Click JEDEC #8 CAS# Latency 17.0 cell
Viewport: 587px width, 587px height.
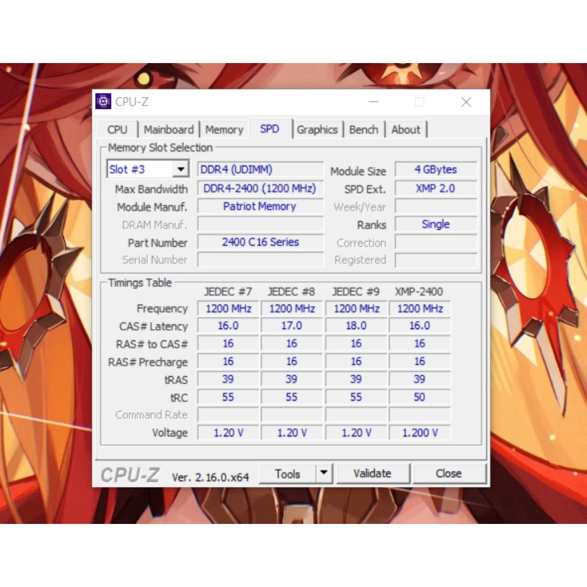pos(292,326)
